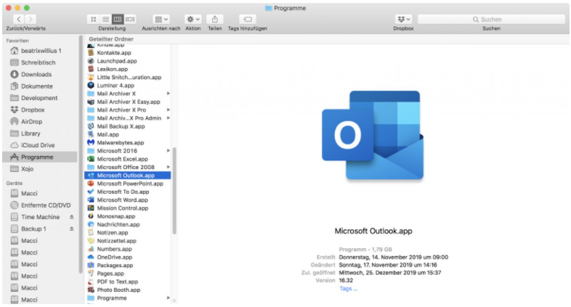Select Numbers.app icon

[91, 249]
